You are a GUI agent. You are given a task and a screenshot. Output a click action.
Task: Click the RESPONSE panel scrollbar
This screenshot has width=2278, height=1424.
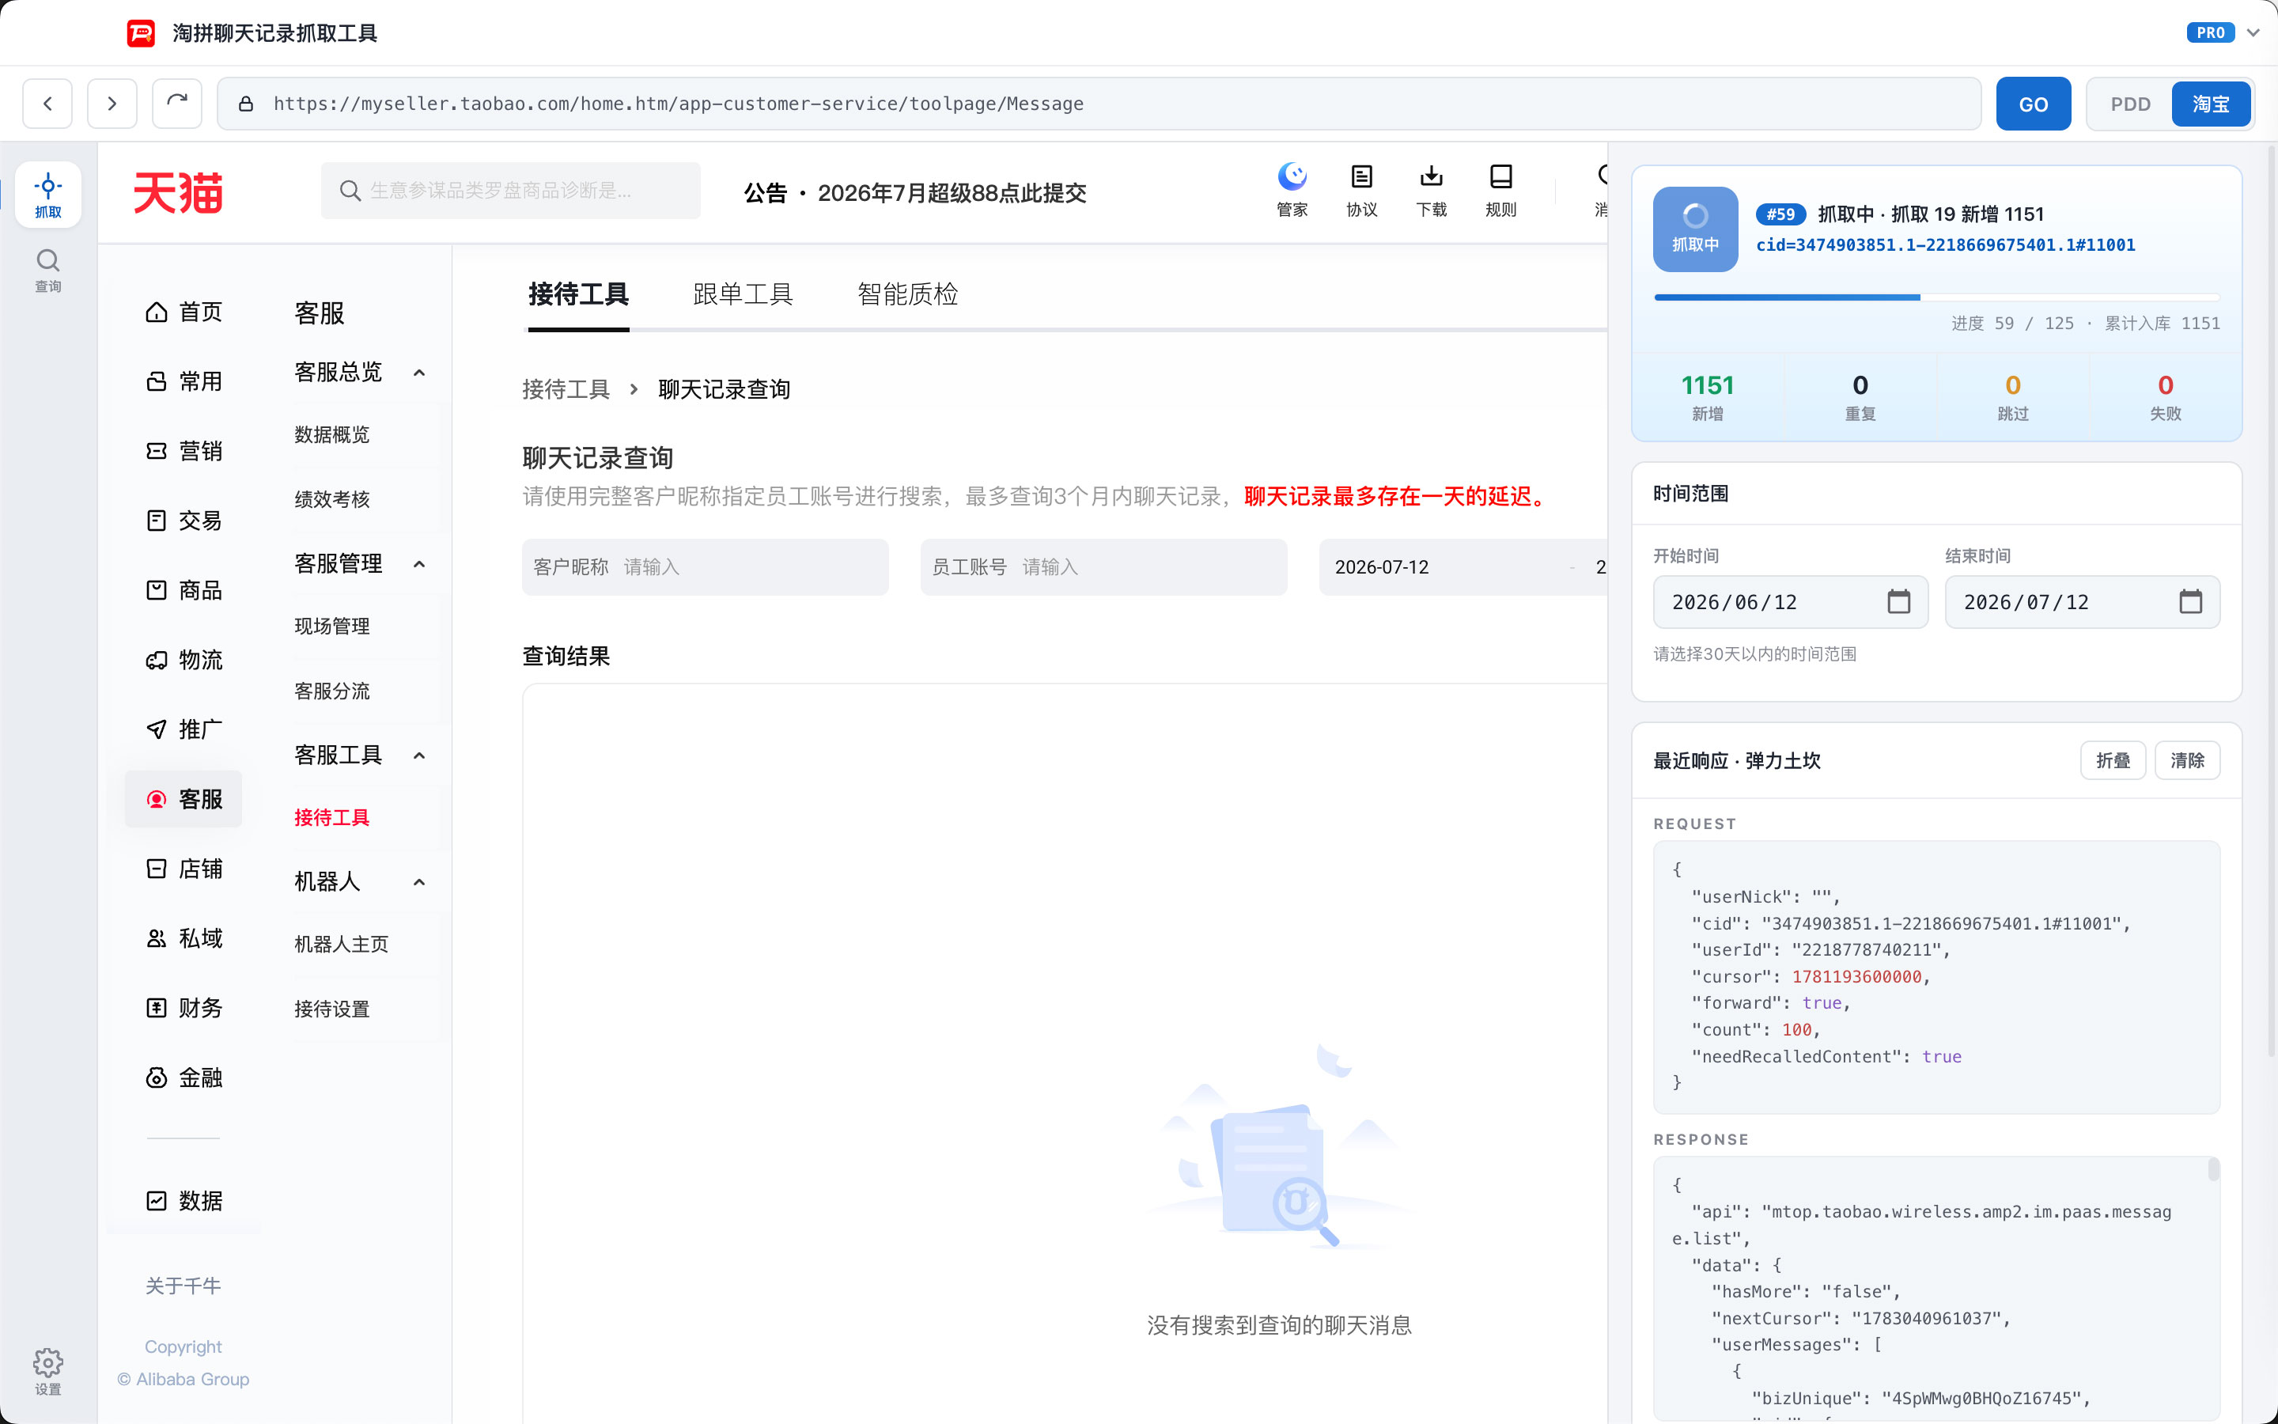coord(2213,1168)
